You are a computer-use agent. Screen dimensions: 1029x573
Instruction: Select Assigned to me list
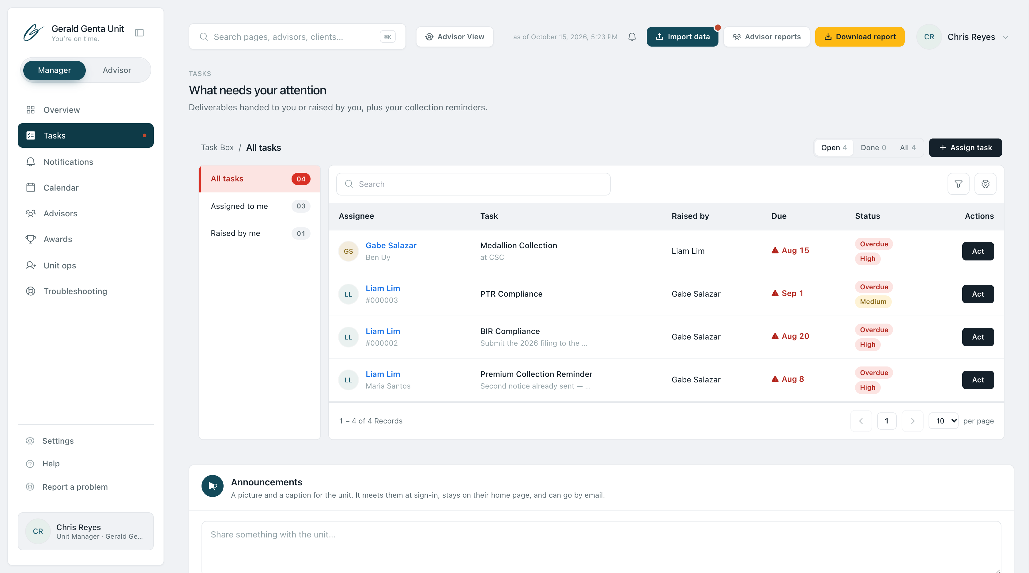tap(260, 206)
